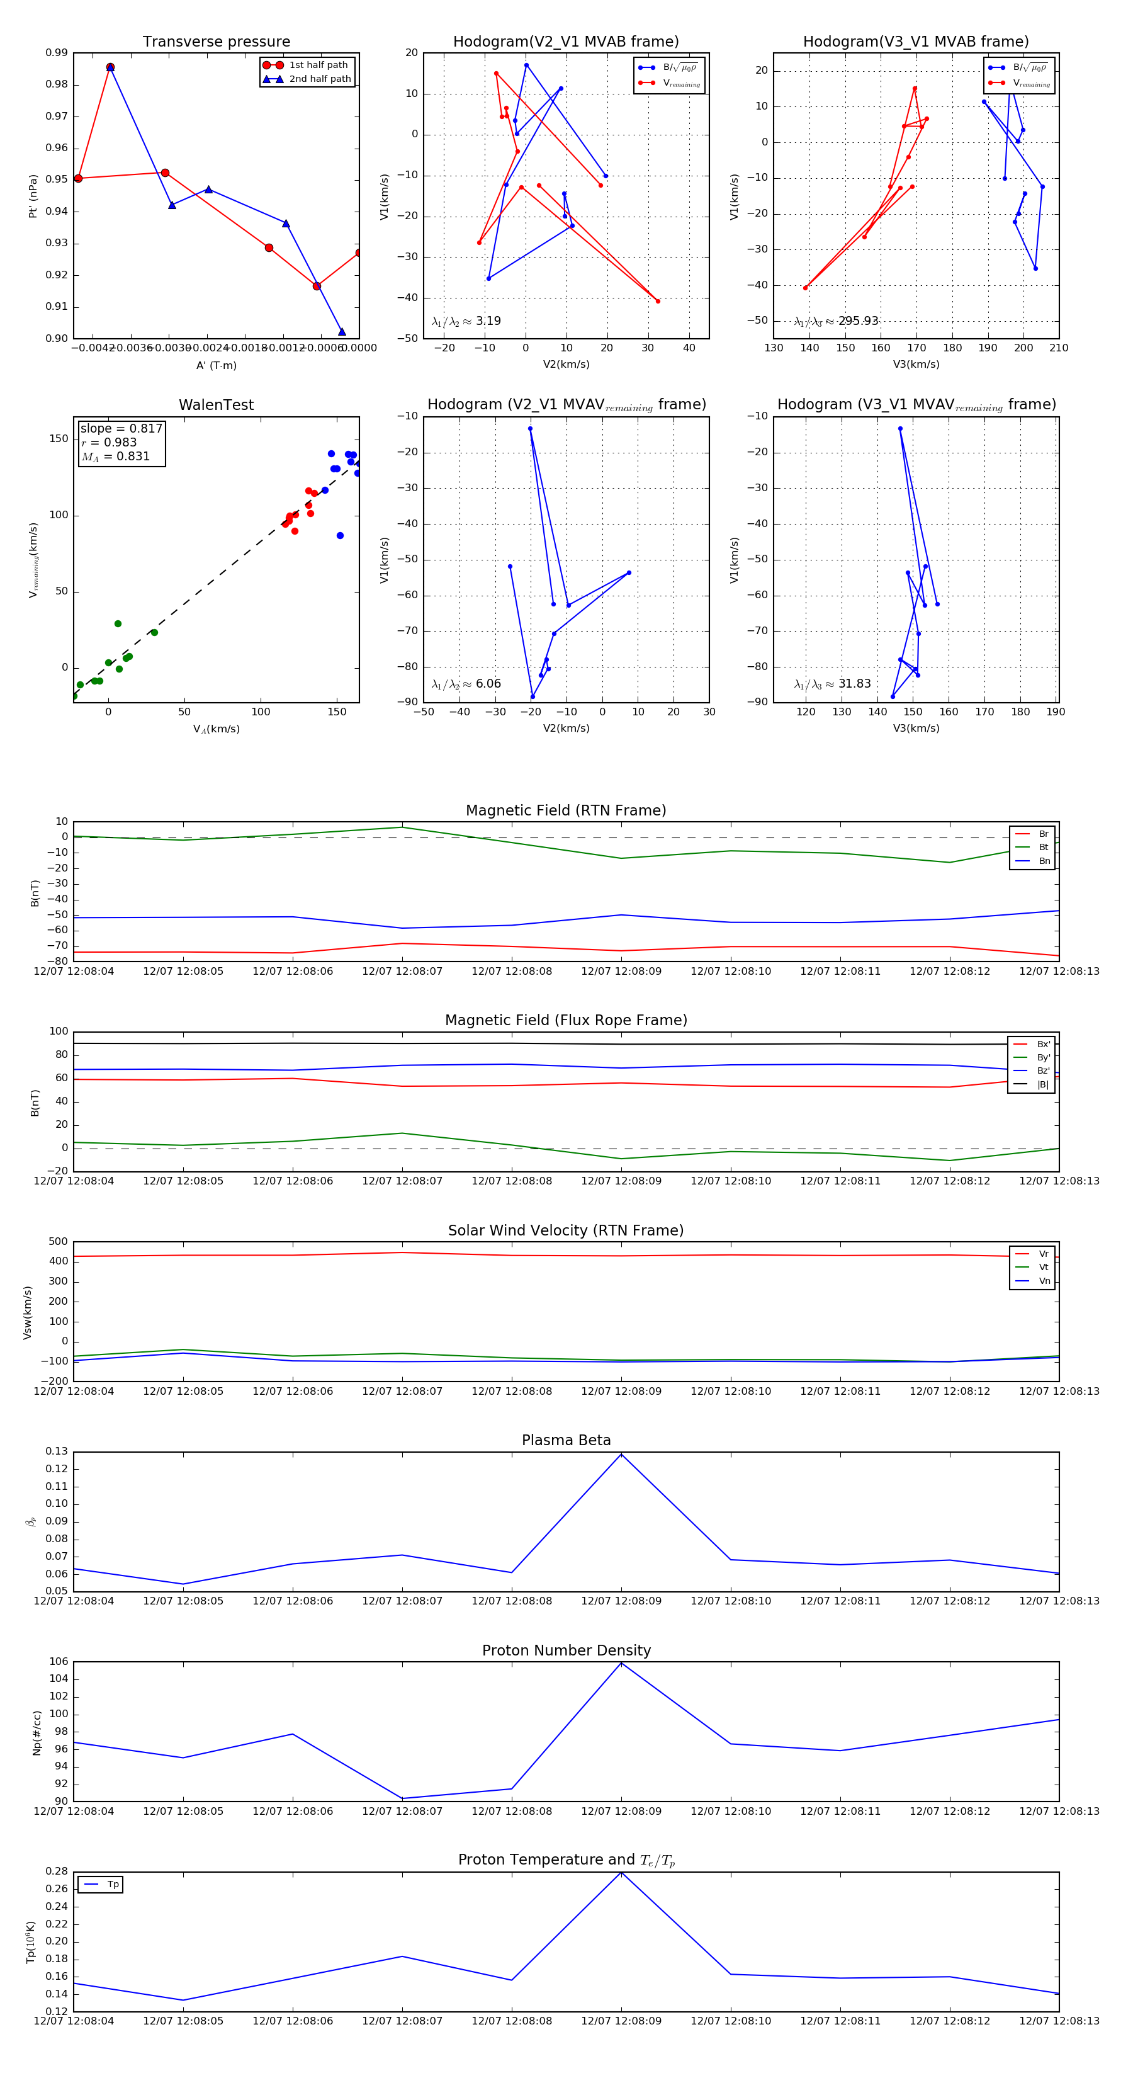The height and width of the screenshot is (2078, 1133).
Task: Click the "|B|" legend entry
Action: point(1032,1085)
